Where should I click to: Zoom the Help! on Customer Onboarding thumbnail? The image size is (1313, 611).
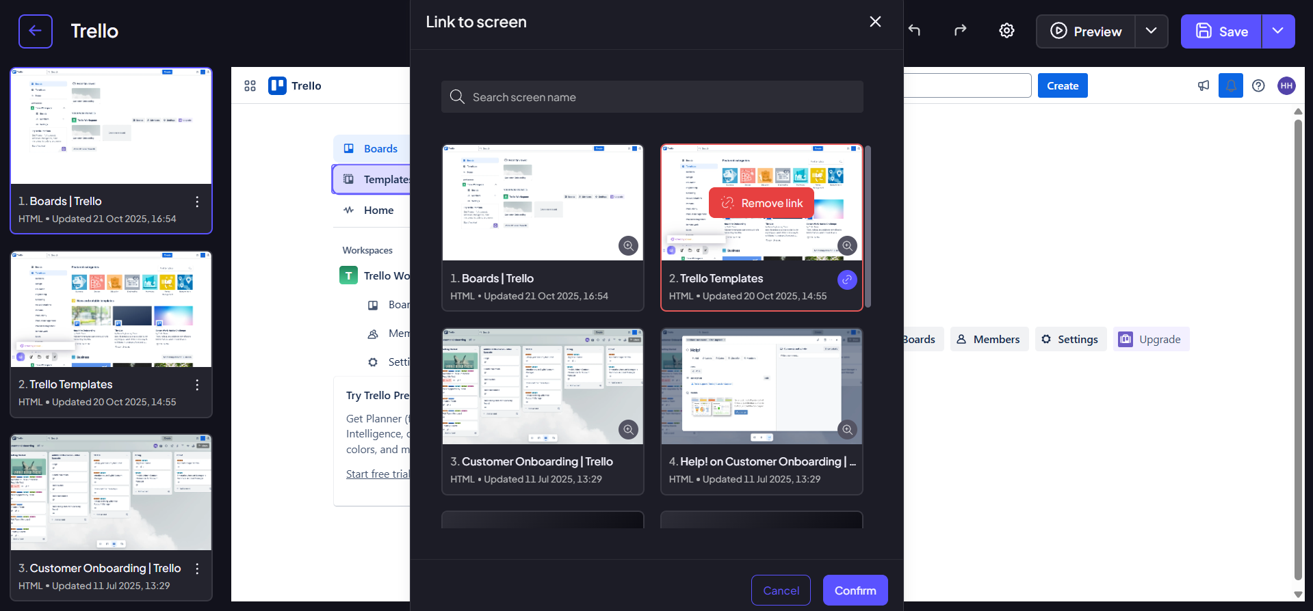(x=847, y=429)
